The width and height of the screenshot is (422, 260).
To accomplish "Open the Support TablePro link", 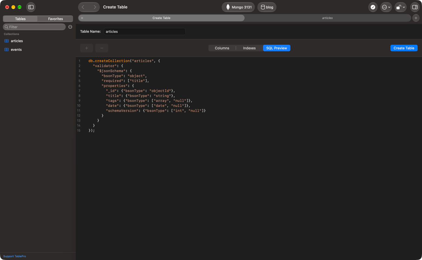I will click(x=15, y=256).
